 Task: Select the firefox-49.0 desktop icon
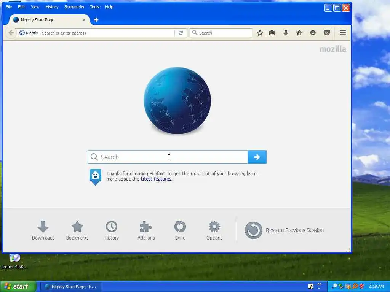(14, 262)
